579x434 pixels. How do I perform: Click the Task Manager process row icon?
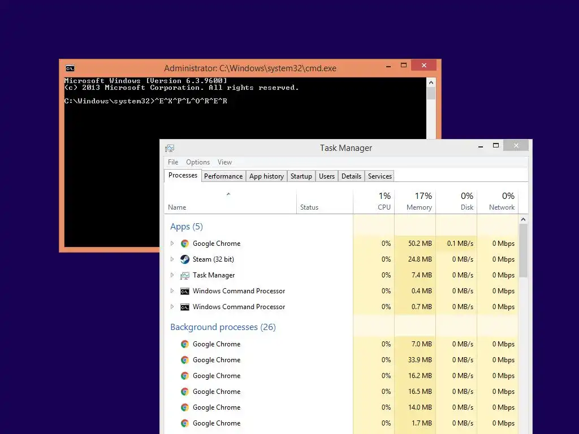(x=185, y=275)
